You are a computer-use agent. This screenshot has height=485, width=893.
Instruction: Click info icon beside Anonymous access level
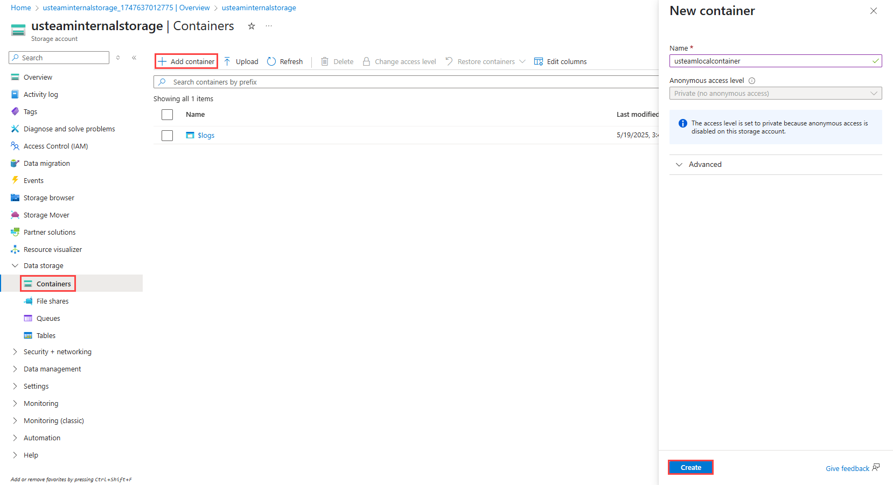tap(752, 81)
